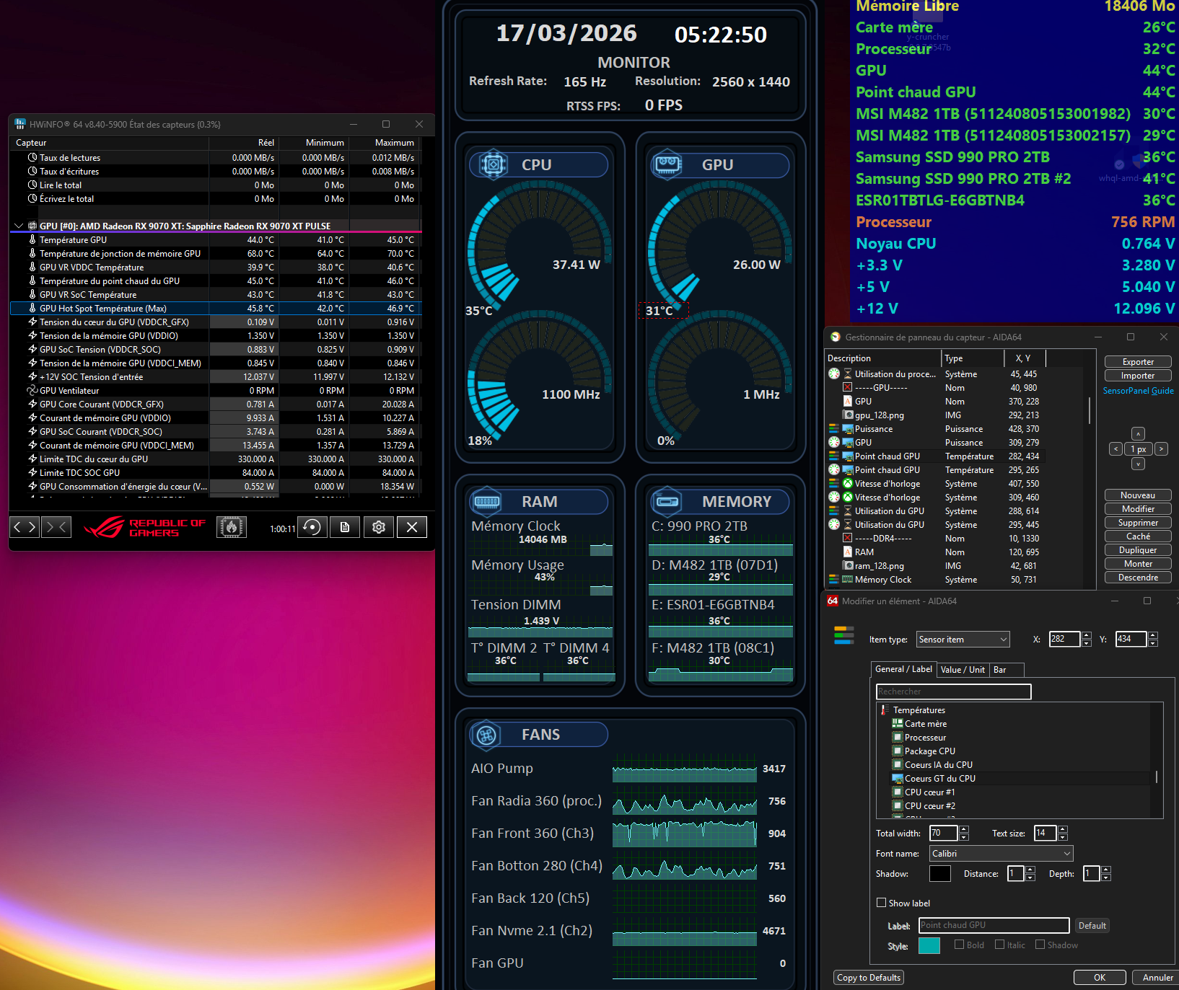The height and width of the screenshot is (990, 1179).
Task: Click the expand columns arrows icon
Action: tap(25, 527)
